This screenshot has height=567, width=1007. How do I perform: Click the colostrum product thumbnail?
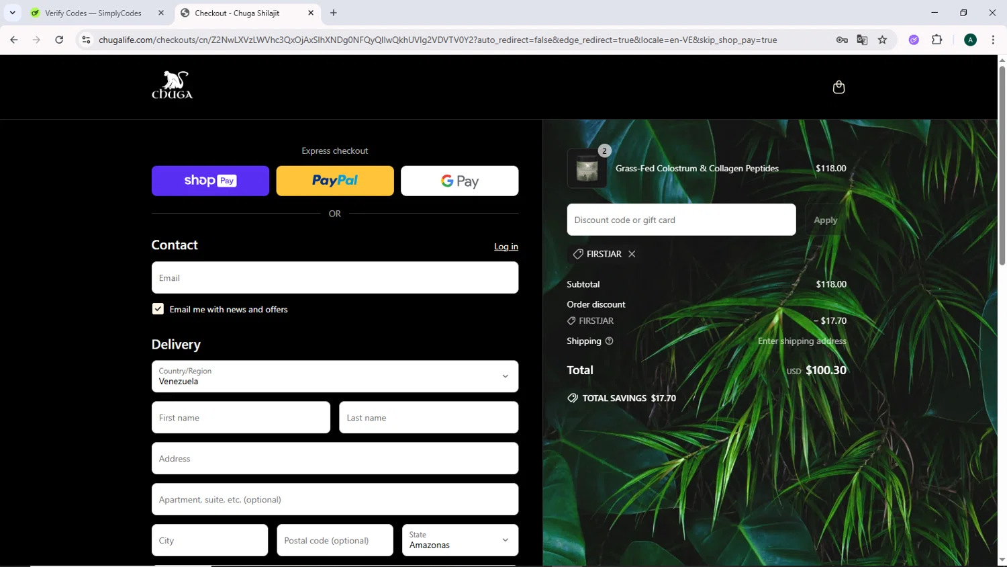click(x=587, y=169)
